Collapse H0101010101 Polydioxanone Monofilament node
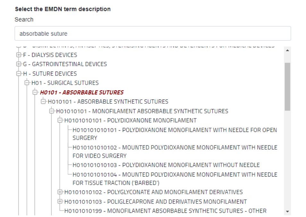This screenshot has width=306, height=217. [60, 121]
